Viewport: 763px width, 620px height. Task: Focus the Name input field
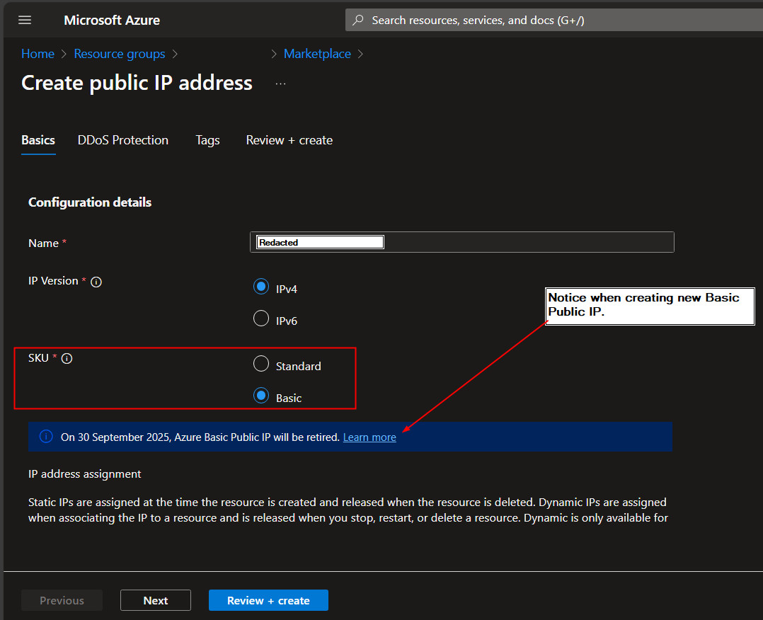click(461, 242)
